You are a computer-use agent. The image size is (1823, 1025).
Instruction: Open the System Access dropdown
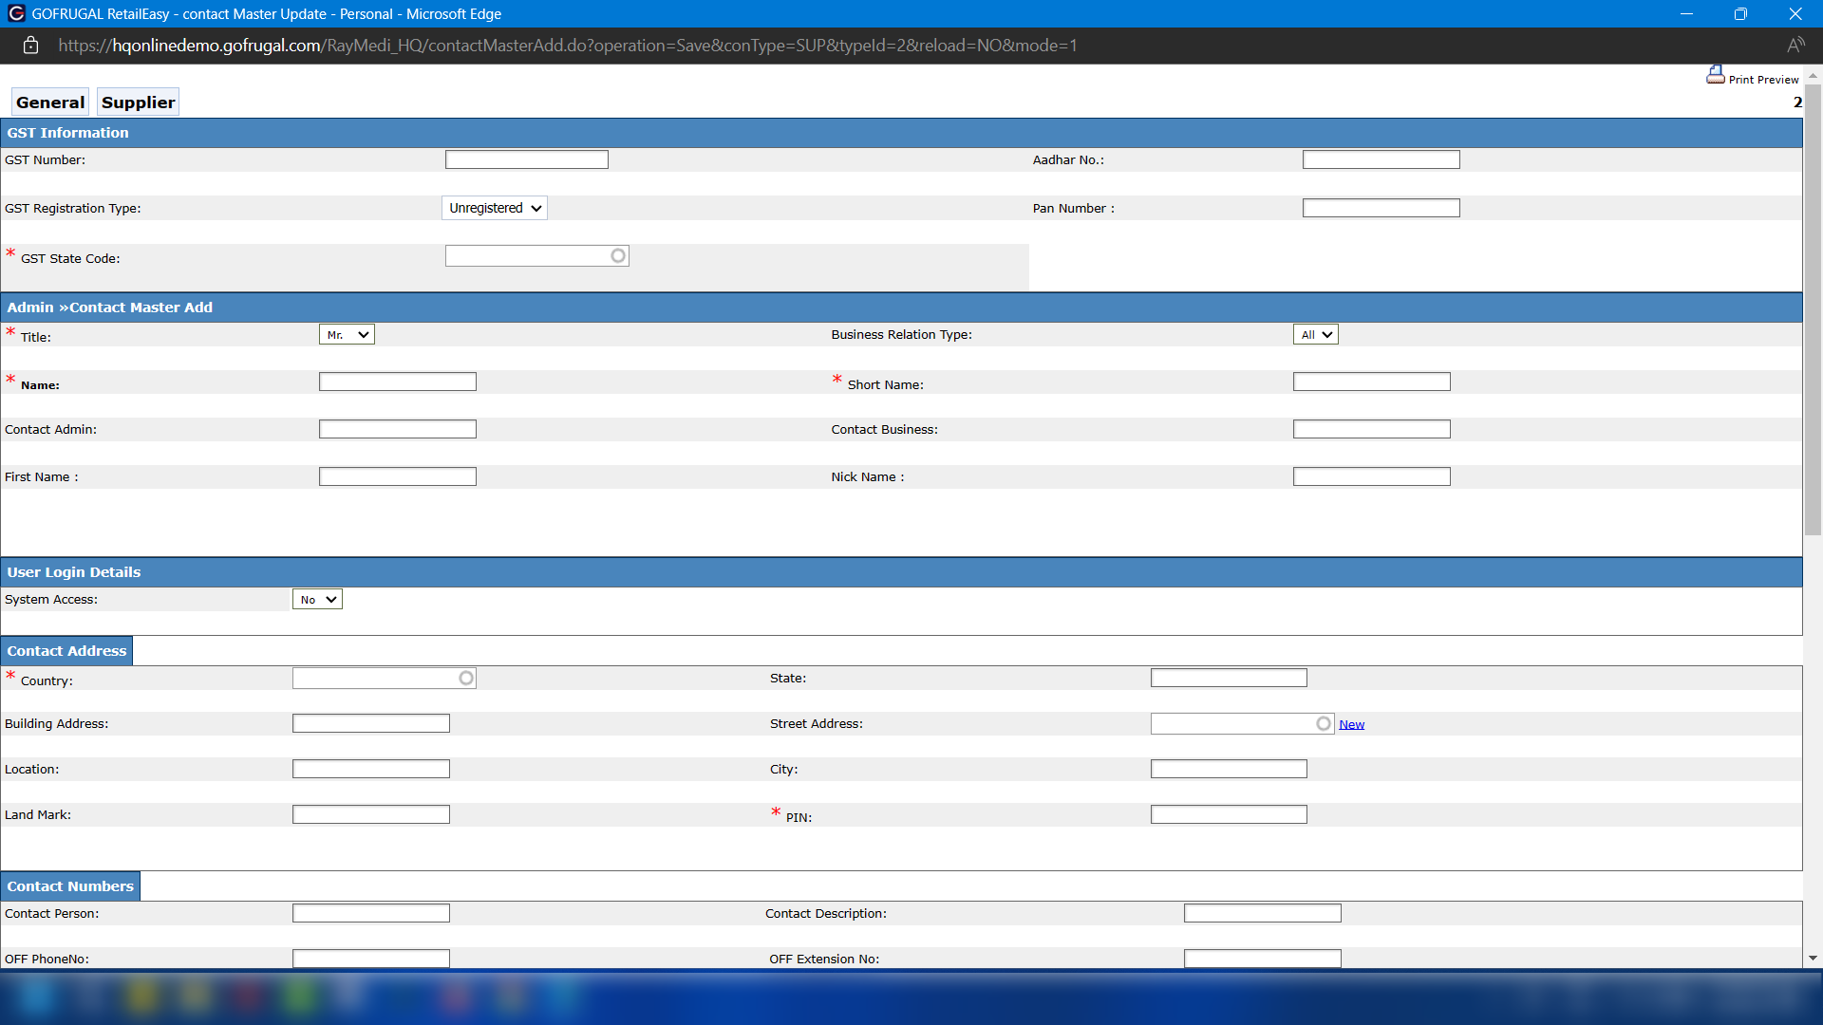point(317,600)
